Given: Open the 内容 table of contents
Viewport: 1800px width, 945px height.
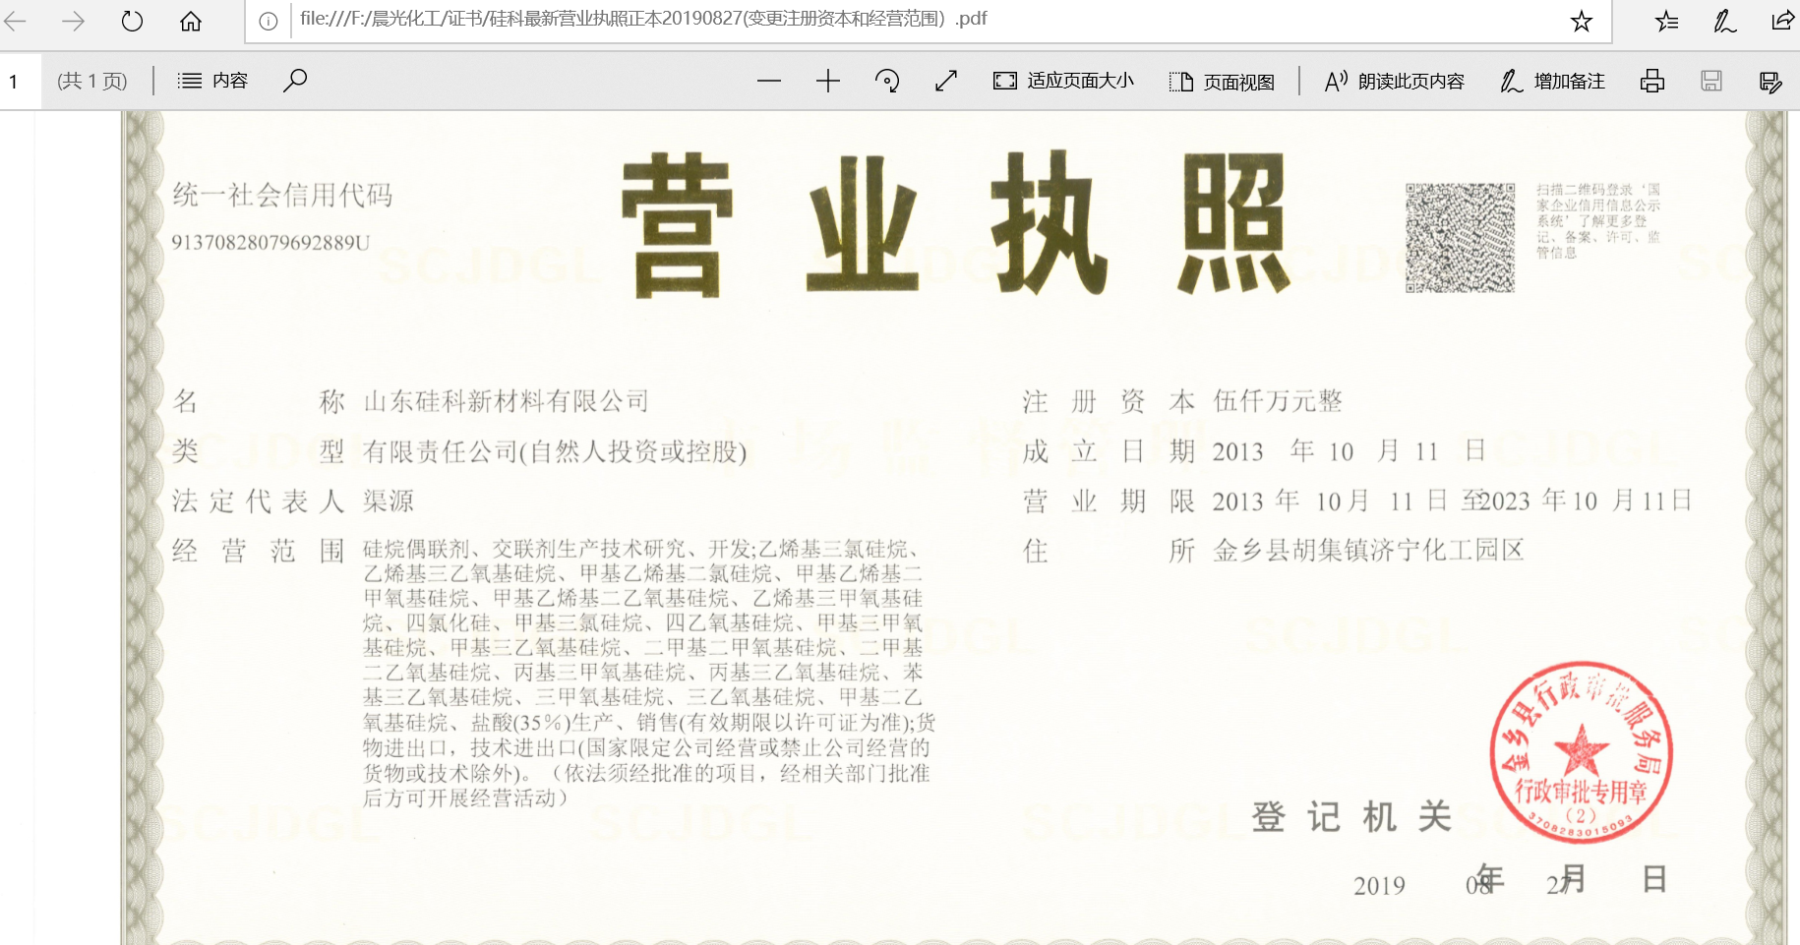Looking at the screenshot, I should point(212,81).
